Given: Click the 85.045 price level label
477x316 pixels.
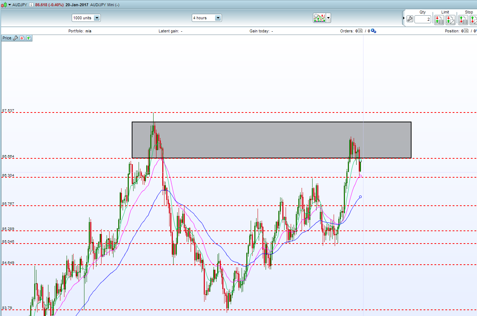Looking at the screenshot, I should tap(8, 241).
